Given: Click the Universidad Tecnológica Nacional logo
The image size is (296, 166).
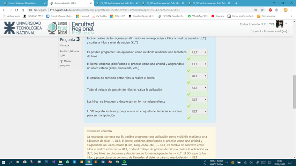Looking at the screenshot, I should [x=23, y=28].
